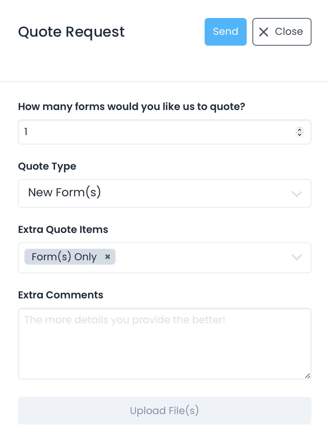The image size is (328, 440).
Task: Click the chevron beside New Form(s)
Action: tap(297, 194)
